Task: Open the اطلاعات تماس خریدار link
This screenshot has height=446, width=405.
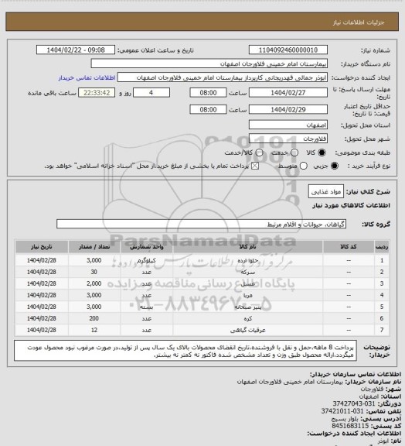Action: [x=87, y=77]
